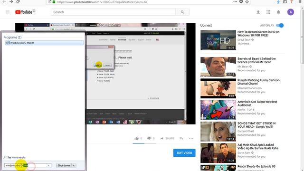
Task: Open Aaj Mein Khud Apni Leaked thumbnail
Action: (218, 153)
